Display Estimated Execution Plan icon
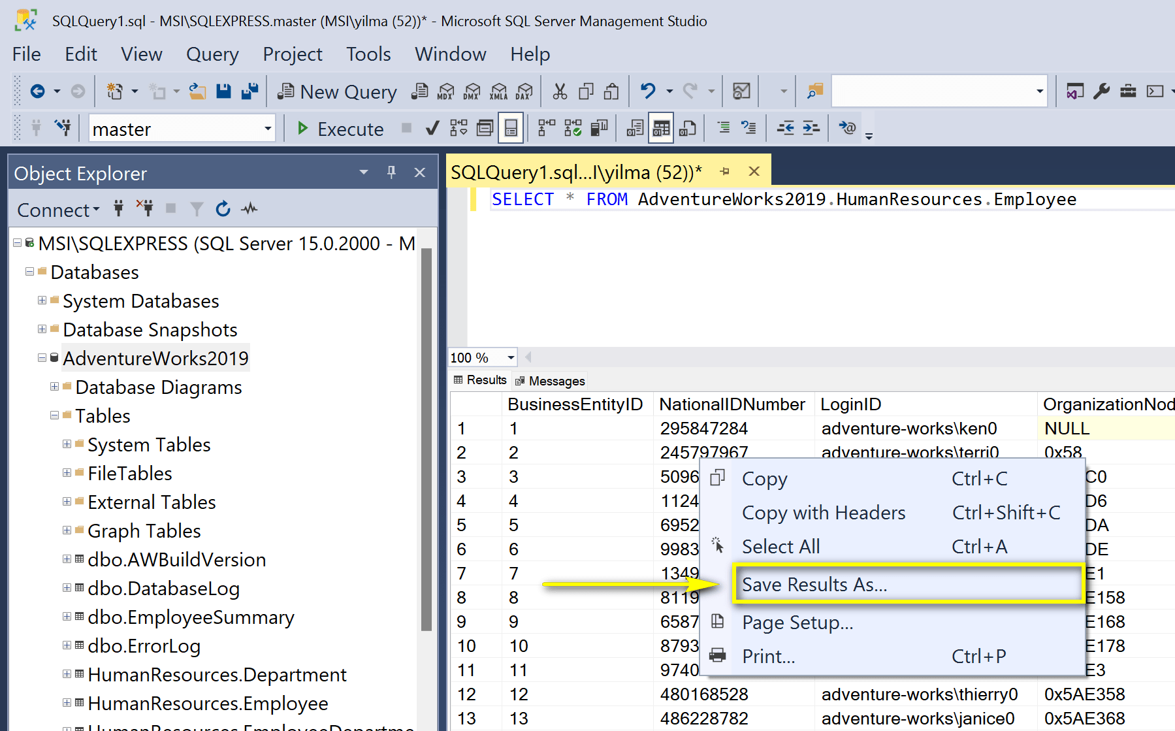This screenshot has height=731, width=1175. [x=459, y=128]
